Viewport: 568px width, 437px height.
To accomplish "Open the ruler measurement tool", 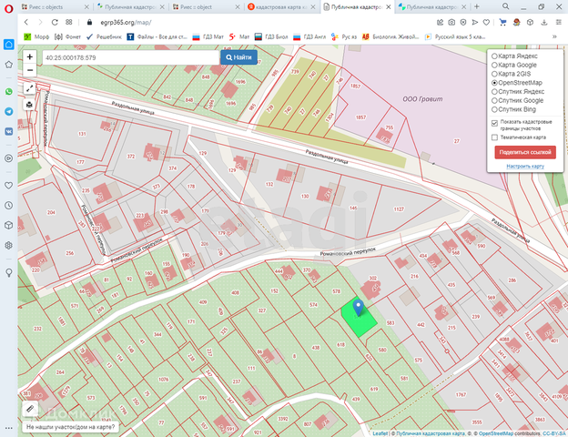I will (30, 409).
